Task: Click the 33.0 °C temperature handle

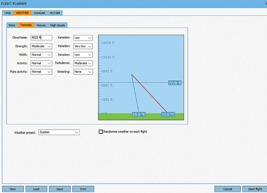Action: pyautogui.click(x=168, y=114)
